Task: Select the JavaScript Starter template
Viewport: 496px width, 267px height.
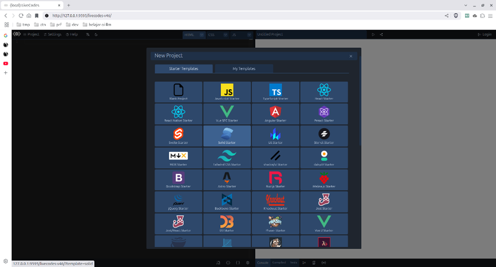Action: (227, 92)
